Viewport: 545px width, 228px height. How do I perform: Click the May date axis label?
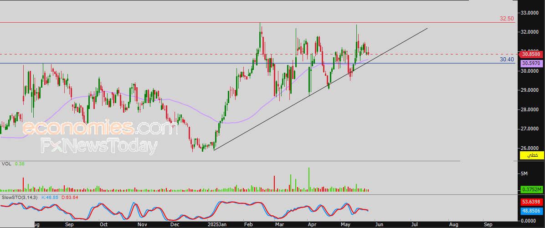(345, 224)
